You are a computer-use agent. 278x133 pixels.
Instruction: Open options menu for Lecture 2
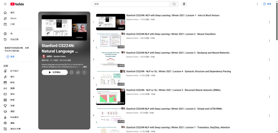[x=270, y=41]
